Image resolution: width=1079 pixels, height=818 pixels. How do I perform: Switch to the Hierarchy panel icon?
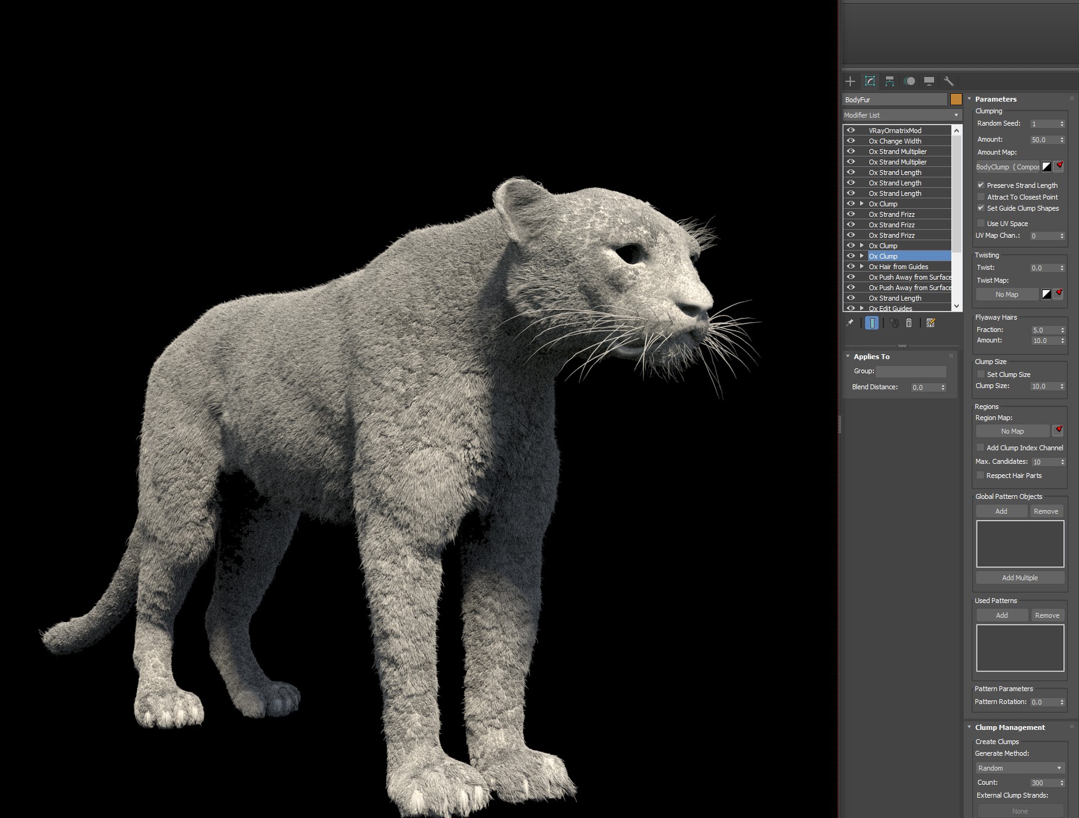click(x=890, y=81)
